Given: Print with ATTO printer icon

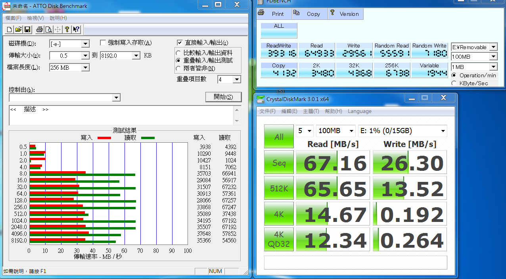Looking at the screenshot, I should (x=40, y=29).
